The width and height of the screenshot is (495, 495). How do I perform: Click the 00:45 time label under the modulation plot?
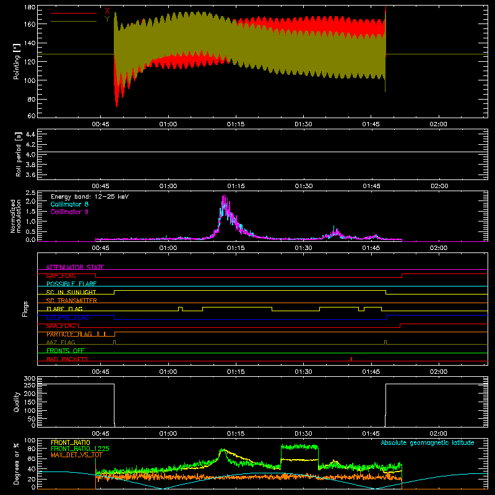pyautogui.click(x=100, y=248)
